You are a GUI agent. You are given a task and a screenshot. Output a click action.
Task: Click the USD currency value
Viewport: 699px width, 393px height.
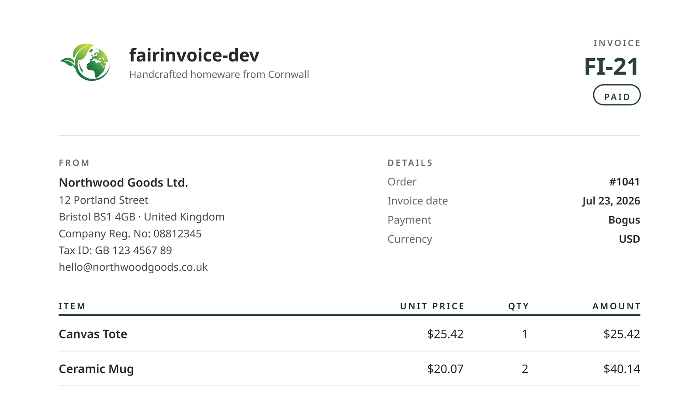click(629, 239)
